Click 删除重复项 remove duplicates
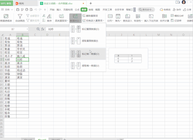This screenshot has height=140, width=193. pyautogui.click(x=90, y=16)
